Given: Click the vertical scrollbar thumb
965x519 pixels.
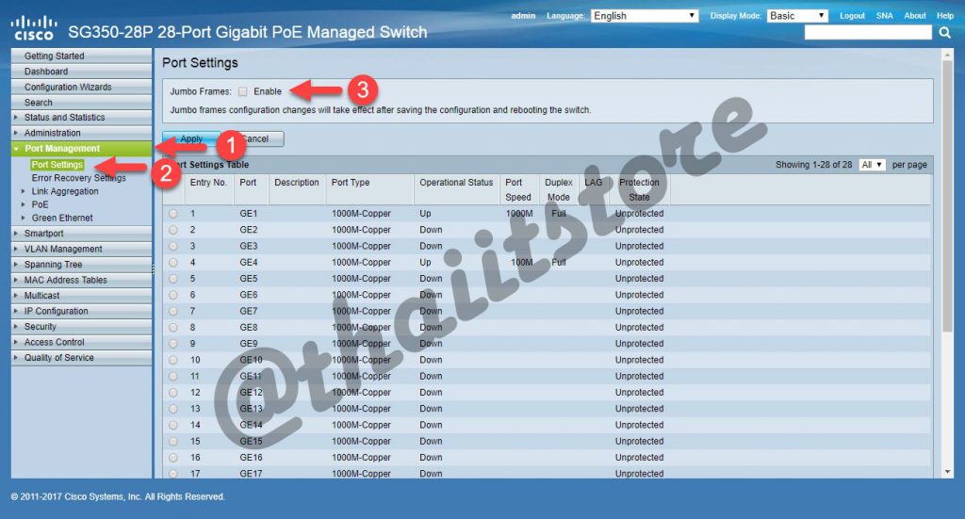Looking at the screenshot, I should [947, 196].
